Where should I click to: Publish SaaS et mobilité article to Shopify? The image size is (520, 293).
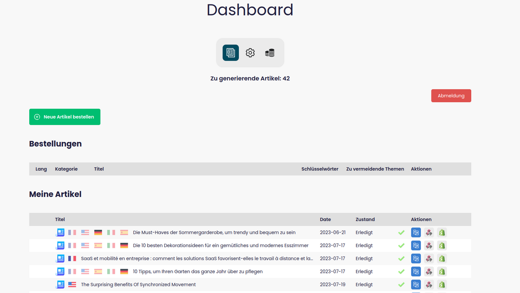pos(442,258)
